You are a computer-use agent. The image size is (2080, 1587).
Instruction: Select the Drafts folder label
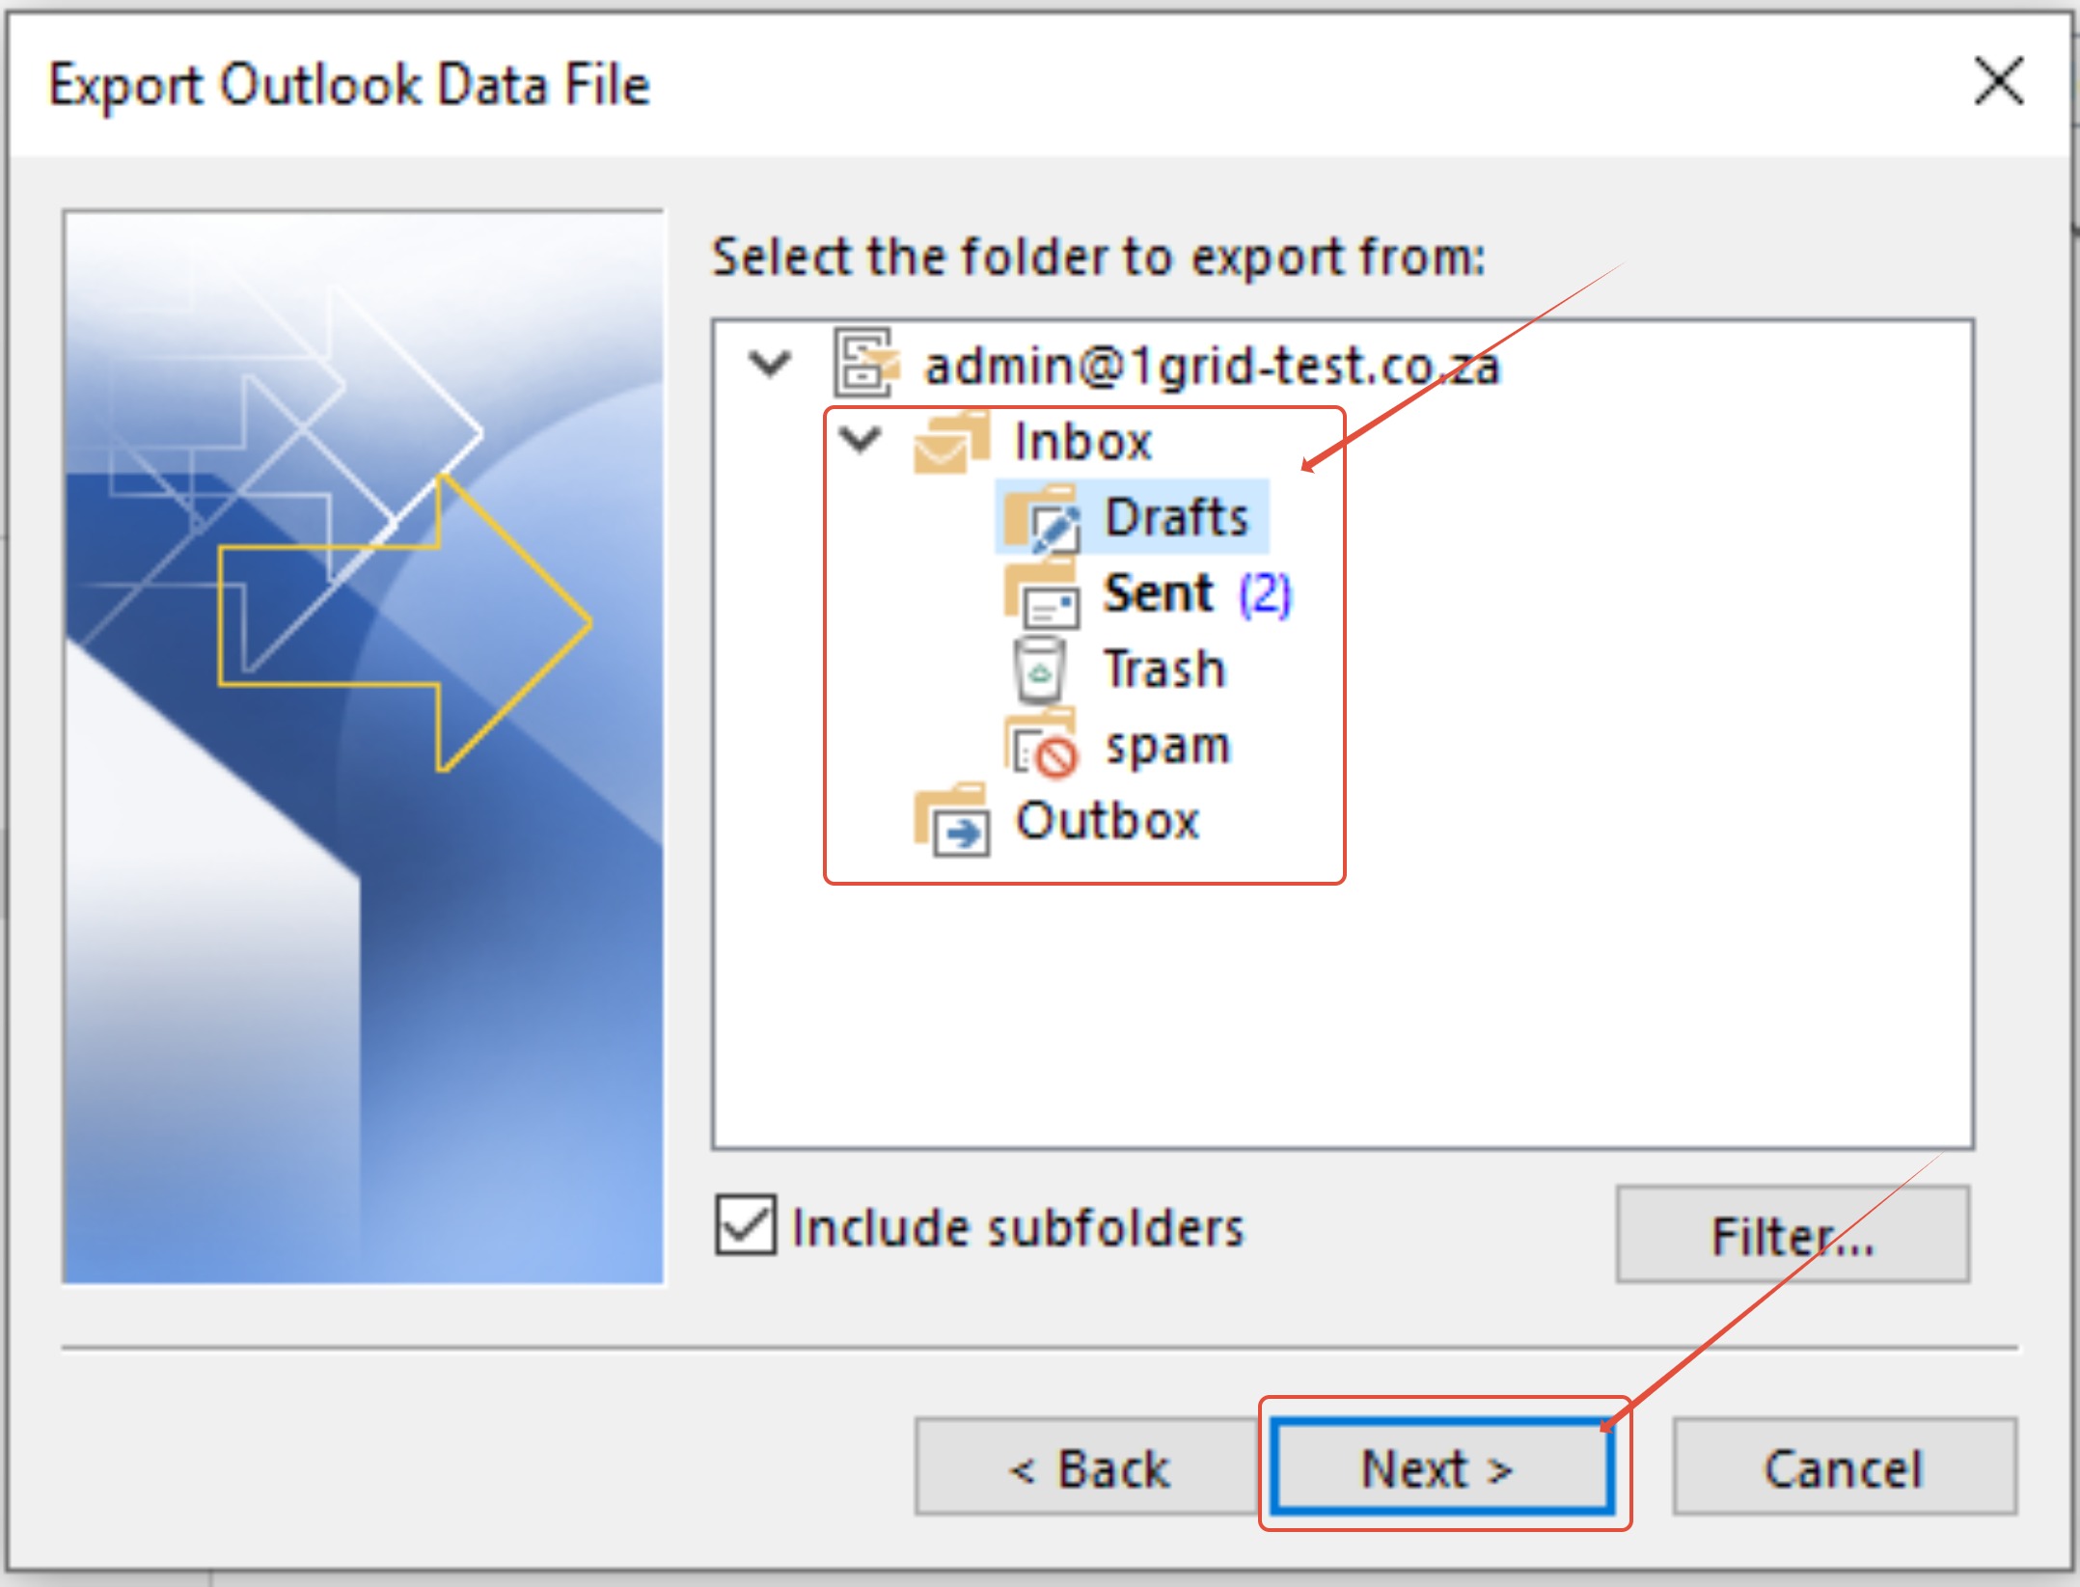click(1176, 517)
